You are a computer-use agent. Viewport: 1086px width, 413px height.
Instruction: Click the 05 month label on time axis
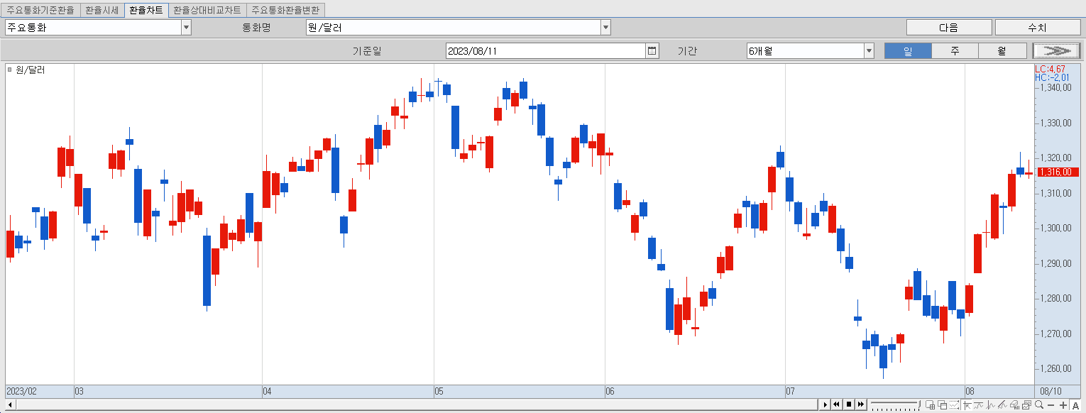(439, 391)
